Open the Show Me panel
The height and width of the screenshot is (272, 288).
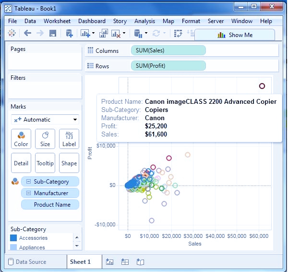tap(235, 35)
